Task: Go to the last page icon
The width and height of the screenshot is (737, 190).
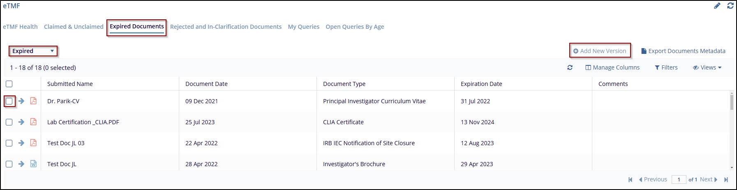Action: pyautogui.click(x=726, y=180)
